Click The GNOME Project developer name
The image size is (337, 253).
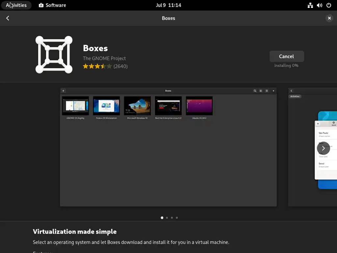coord(104,58)
